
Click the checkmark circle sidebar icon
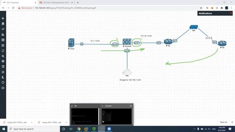[3, 72]
